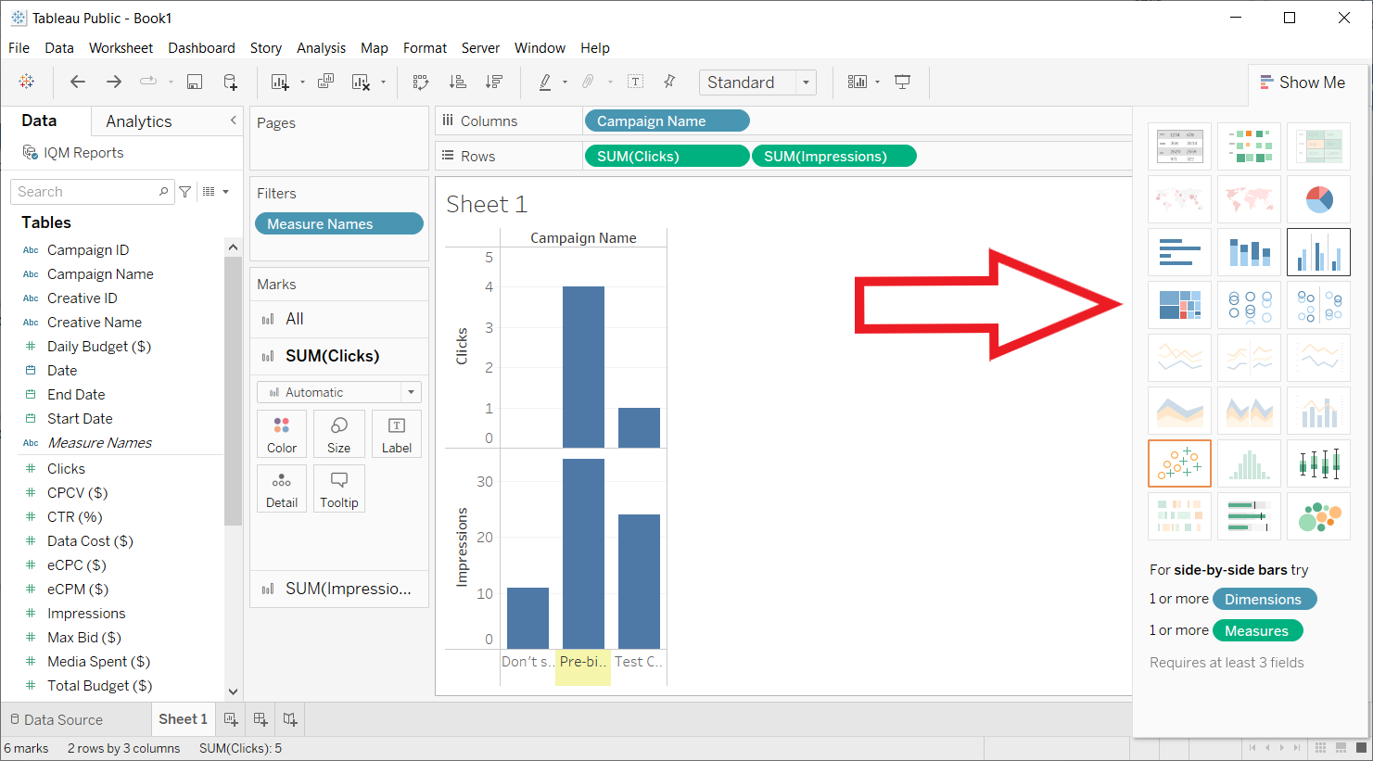Collapse the Data pane with the chevron
The width and height of the screenshot is (1373, 761).
click(x=233, y=120)
